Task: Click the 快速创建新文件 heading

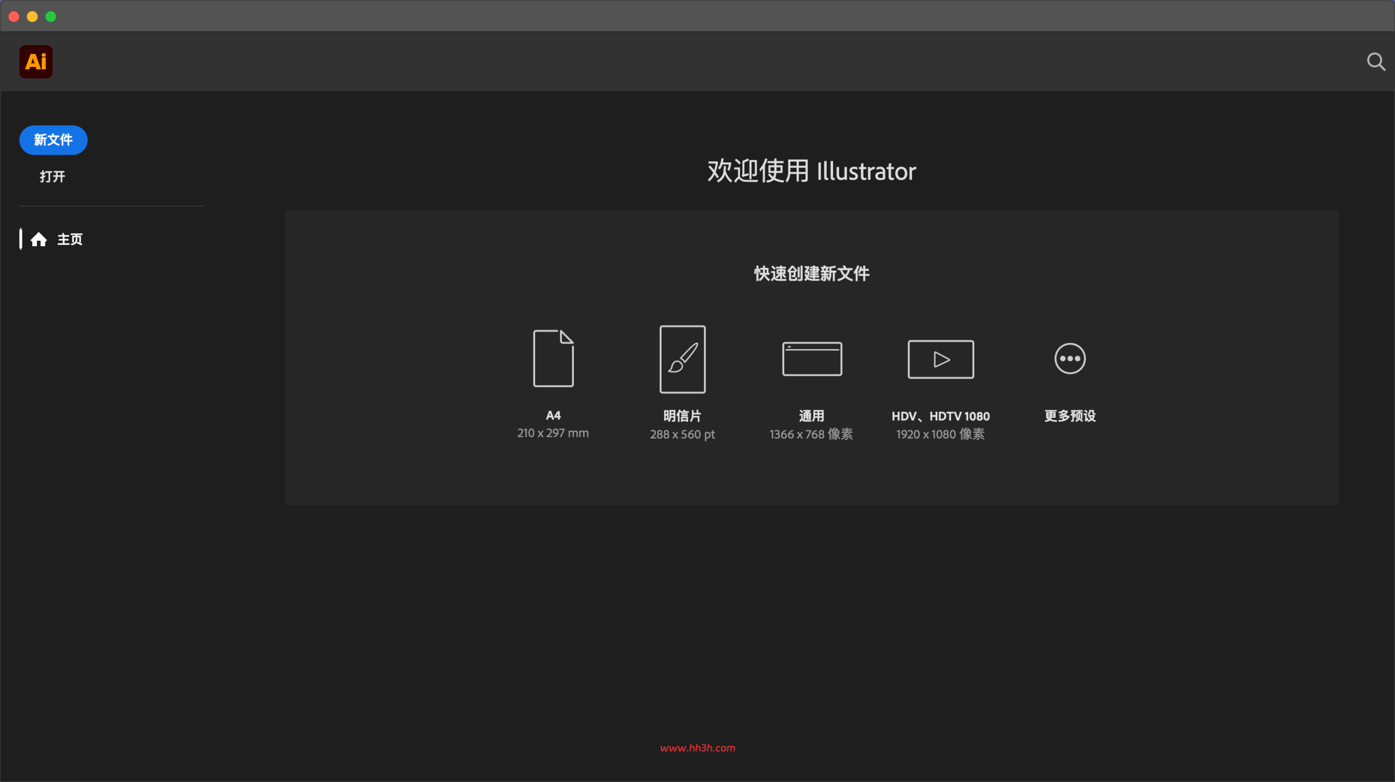Action: point(812,273)
